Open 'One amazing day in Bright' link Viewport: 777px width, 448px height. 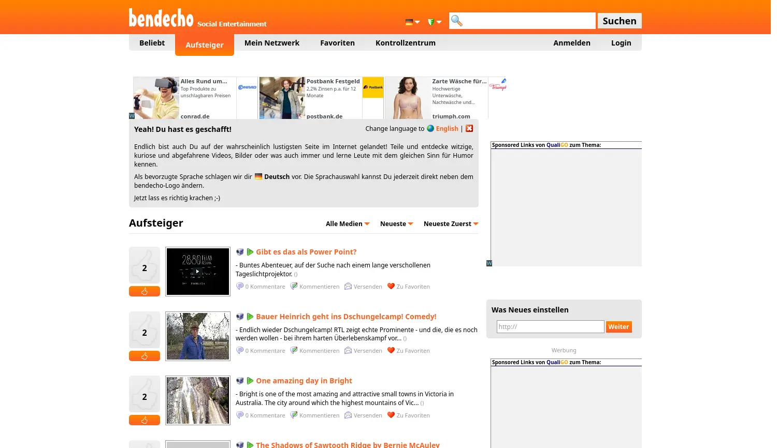(304, 381)
